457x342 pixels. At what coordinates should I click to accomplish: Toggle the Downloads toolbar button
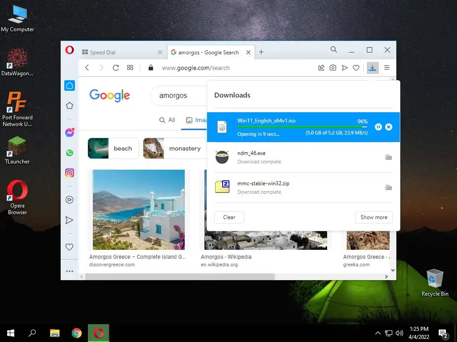coord(373,68)
